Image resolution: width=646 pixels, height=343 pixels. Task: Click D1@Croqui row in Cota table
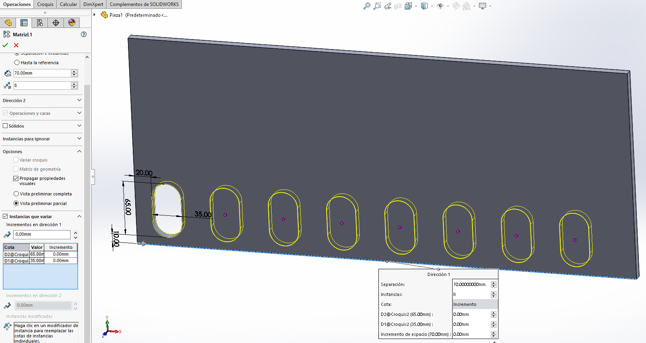click(x=40, y=260)
